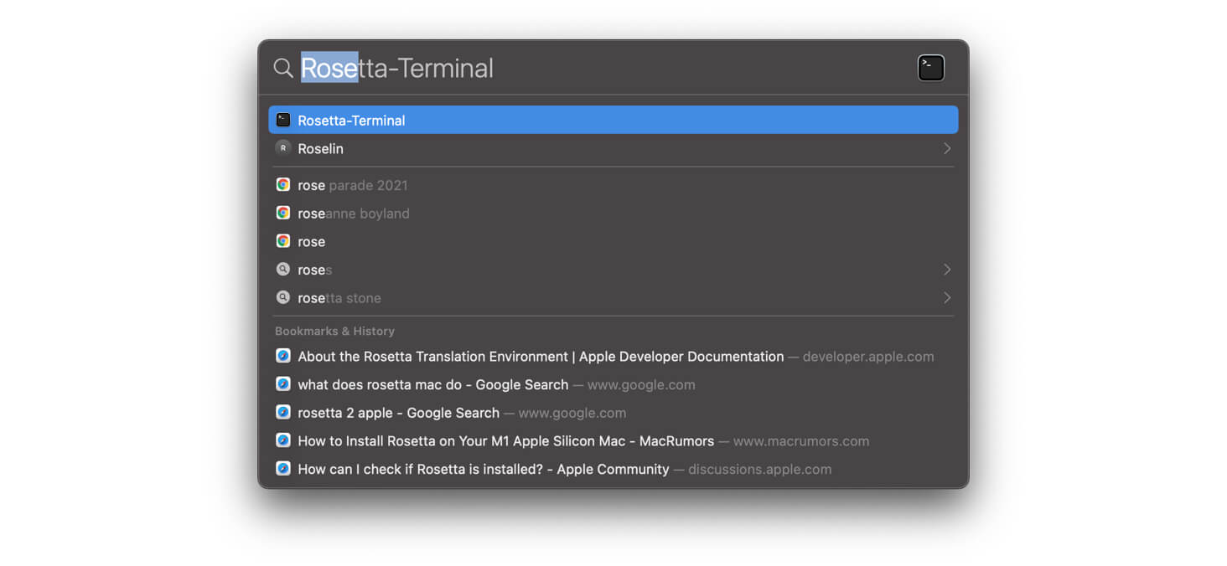
Task: Click the Terminal badge at top right
Action: pyautogui.click(x=930, y=67)
